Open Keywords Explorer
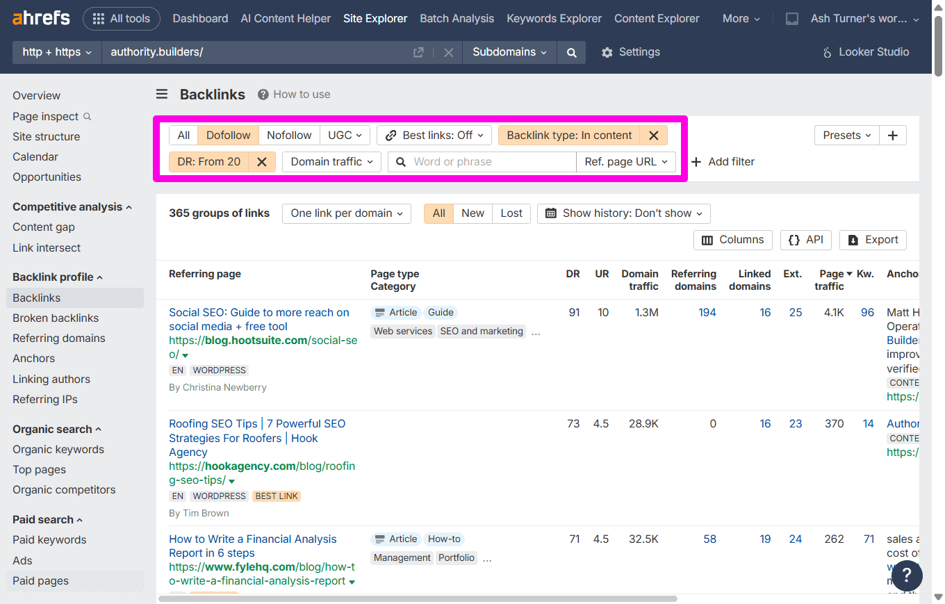945x604 pixels. point(554,19)
